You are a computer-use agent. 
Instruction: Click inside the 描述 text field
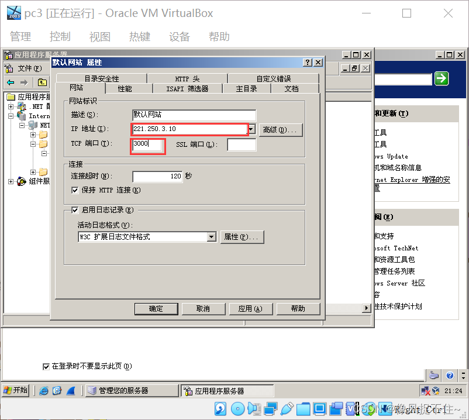point(194,115)
